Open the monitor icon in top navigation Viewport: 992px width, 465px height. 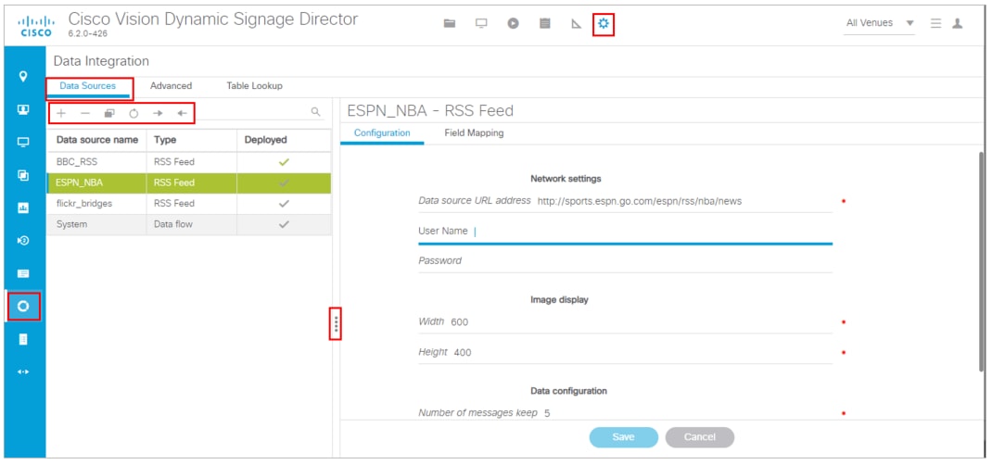click(x=481, y=23)
